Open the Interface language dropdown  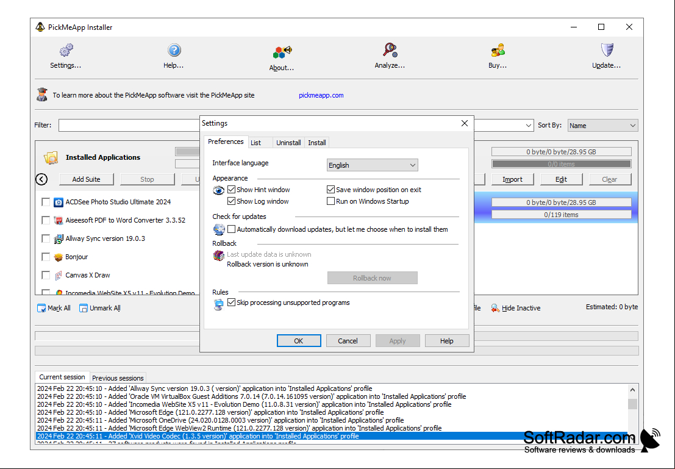pos(373,165)
